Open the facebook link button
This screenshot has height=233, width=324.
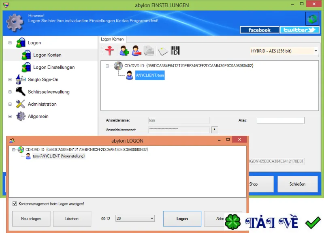coord(259,30)
